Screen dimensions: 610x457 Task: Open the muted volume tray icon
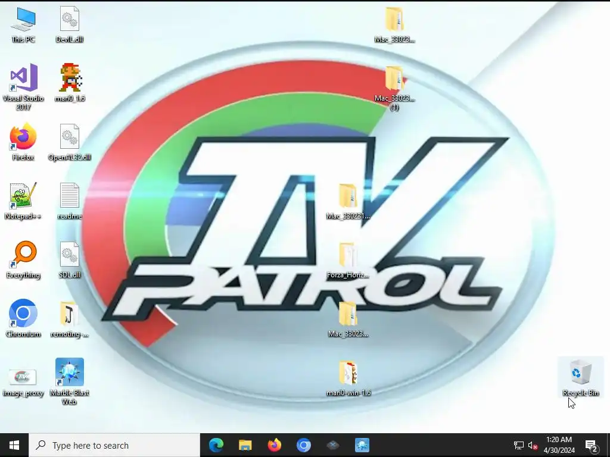pos(533,445)
